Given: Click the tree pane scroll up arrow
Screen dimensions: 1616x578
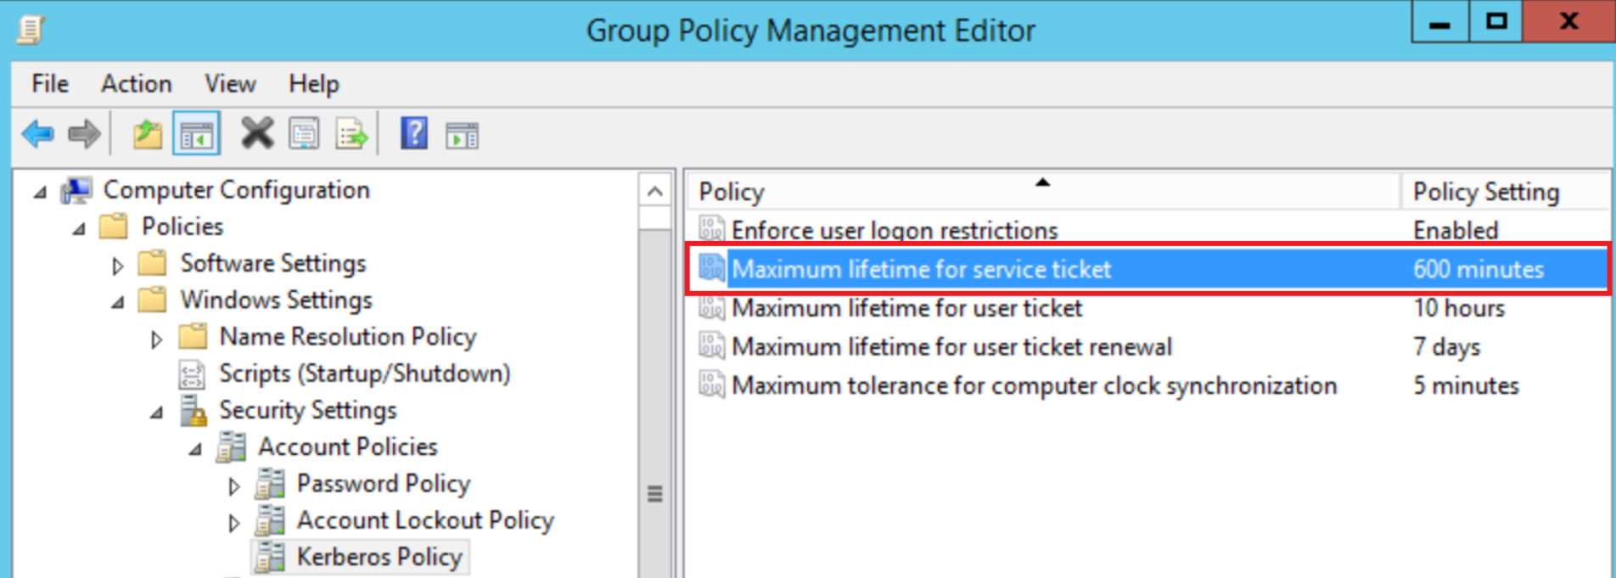Looking at the screenshot, I should pyautogui.click(x=654, y=191).
